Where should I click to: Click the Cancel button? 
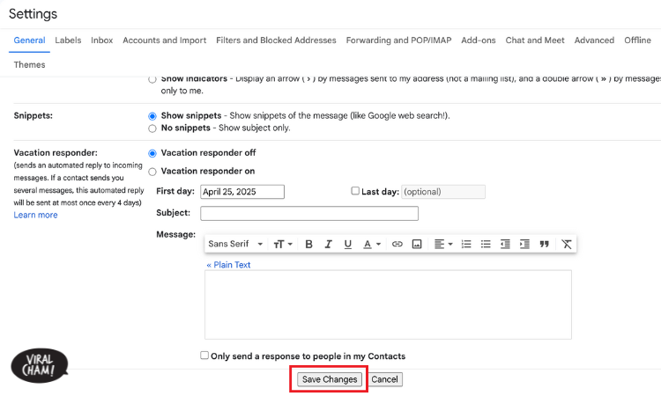coord(384,379)
